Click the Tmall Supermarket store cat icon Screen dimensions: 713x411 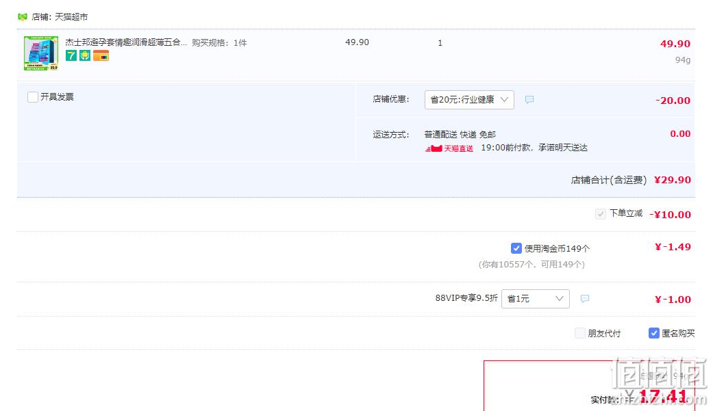click(x=23, y=17)
